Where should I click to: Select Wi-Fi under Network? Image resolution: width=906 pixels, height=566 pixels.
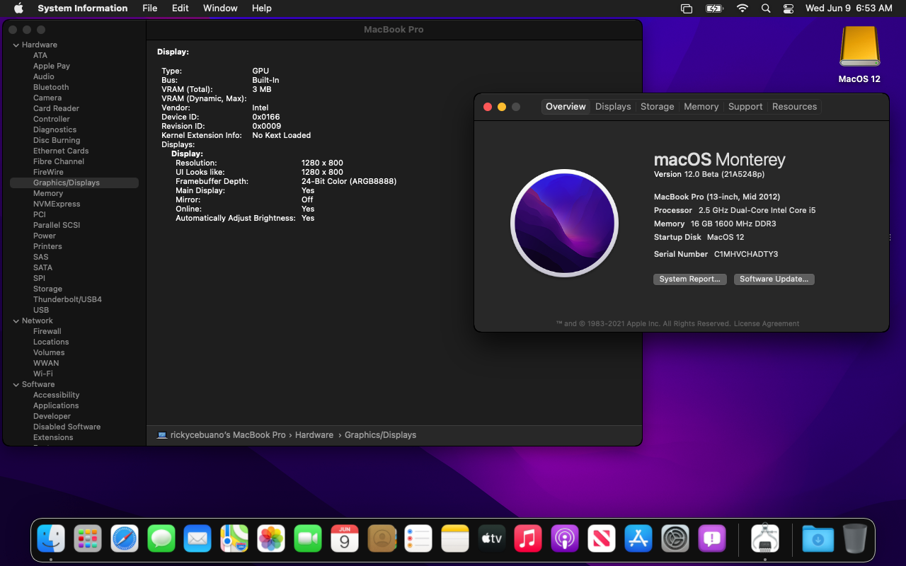pos(43,374)
